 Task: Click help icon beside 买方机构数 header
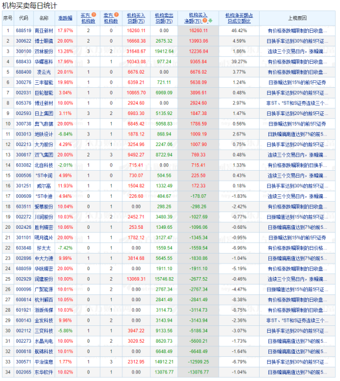[93, 15]
